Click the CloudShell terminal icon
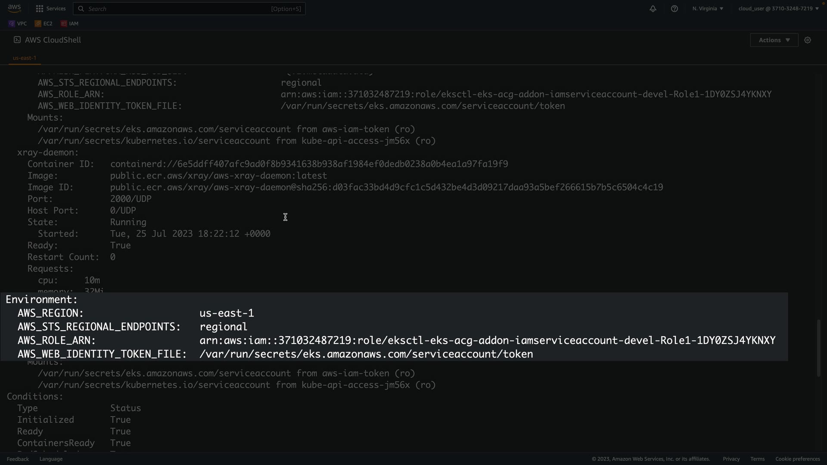The height and width of the screenshot is (465, 827). pyautogui.click(x=17, y=40)
